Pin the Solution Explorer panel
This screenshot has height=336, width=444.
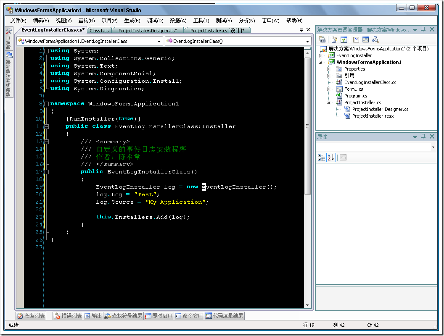(423, 29)
